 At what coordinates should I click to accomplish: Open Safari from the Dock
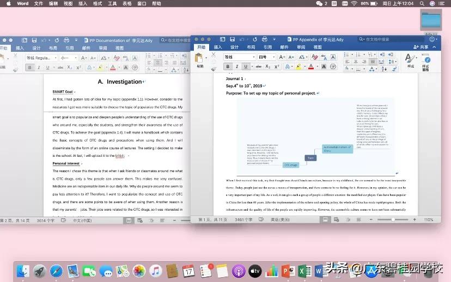56,271
